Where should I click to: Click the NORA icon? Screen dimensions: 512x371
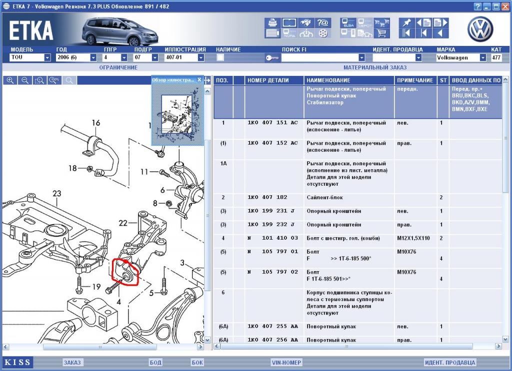(x=289, y=33)
